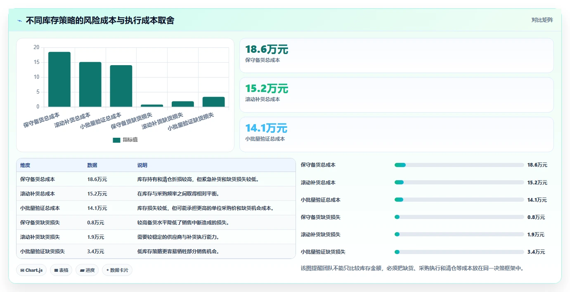Click the 说明 column header in the table
Viewport: 570px width, 292px height.
point(142,165)
